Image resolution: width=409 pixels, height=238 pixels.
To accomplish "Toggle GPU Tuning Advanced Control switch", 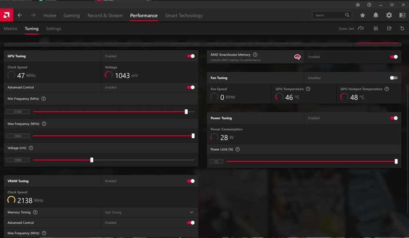I will (x=191, y=88).
